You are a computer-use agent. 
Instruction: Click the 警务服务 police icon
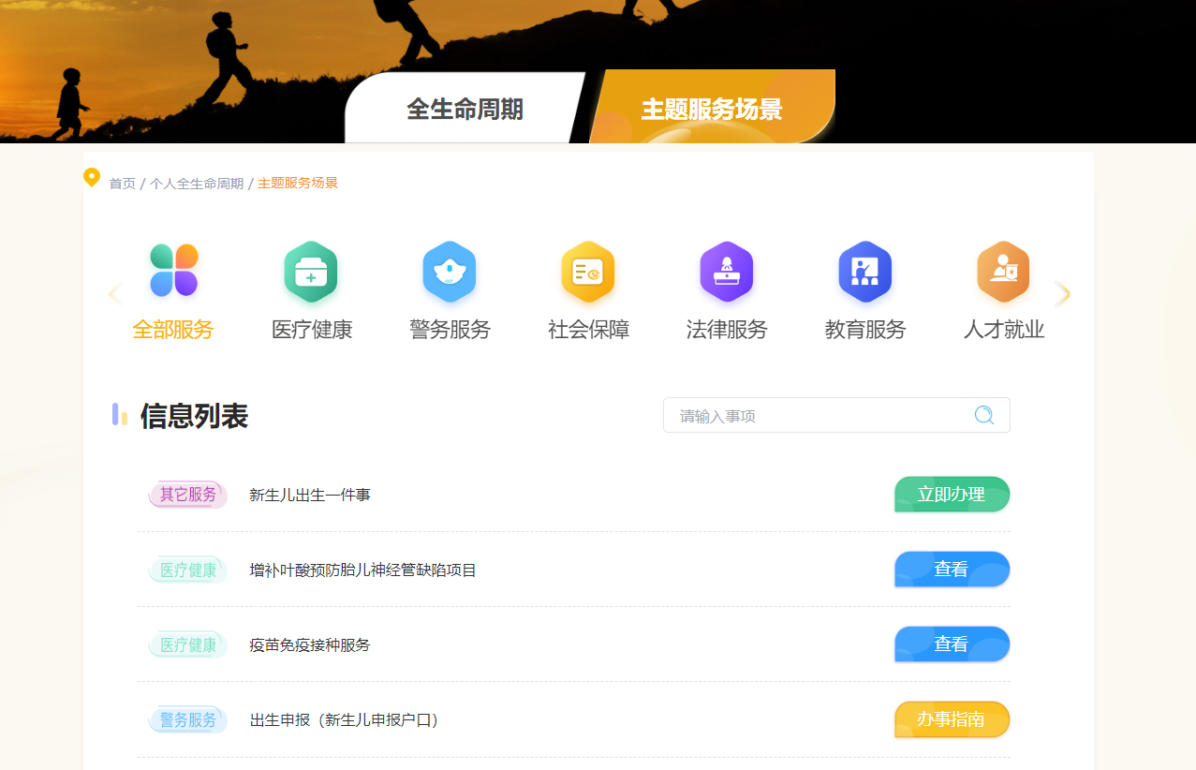click(x=450, y=272)
